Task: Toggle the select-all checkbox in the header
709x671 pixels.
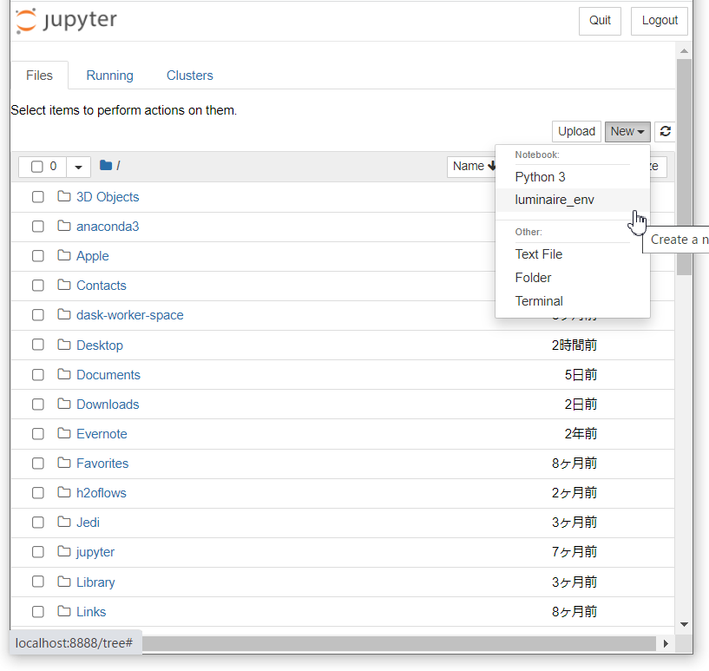Action: (x=36, y=167)
